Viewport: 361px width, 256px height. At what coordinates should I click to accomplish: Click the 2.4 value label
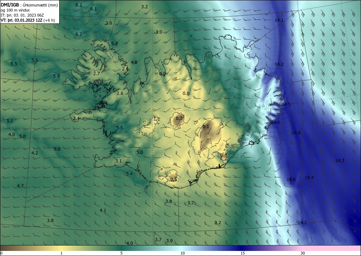click(76, 118)
